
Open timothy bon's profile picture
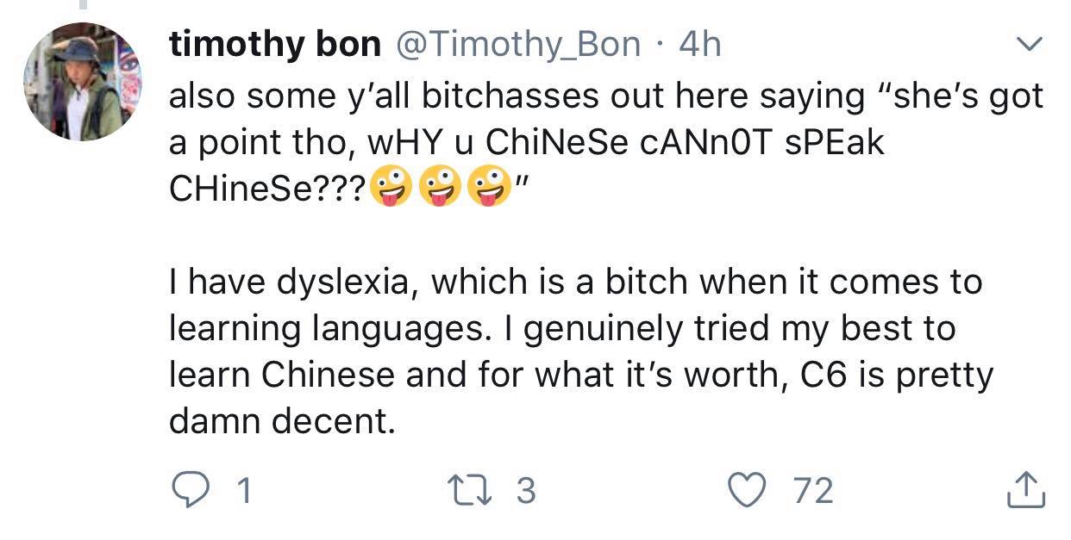82,82
